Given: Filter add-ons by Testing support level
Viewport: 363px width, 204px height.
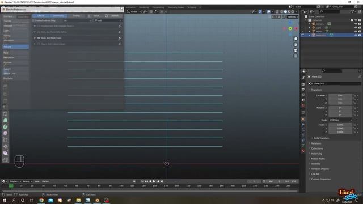Looking at the screenshot, I should tap(76, 16).
